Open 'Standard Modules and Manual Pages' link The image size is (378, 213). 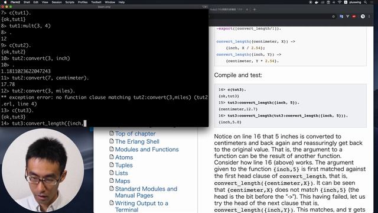[146, 192]
